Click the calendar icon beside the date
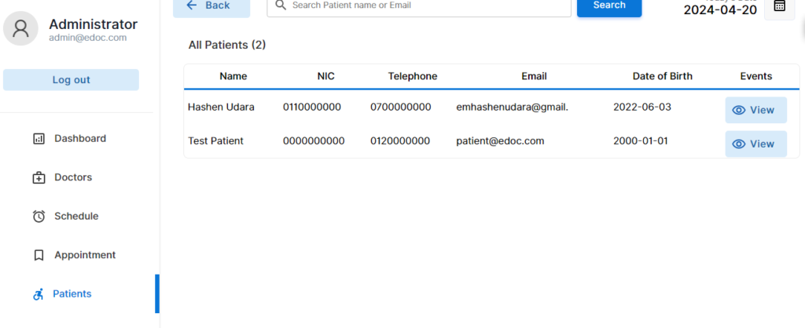This screenshot has height=328, width=805. pyautogui.click(x=779, y=5)
